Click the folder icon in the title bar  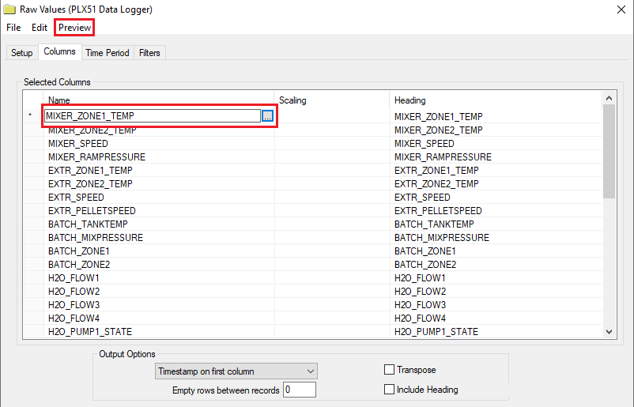[9, 9]
